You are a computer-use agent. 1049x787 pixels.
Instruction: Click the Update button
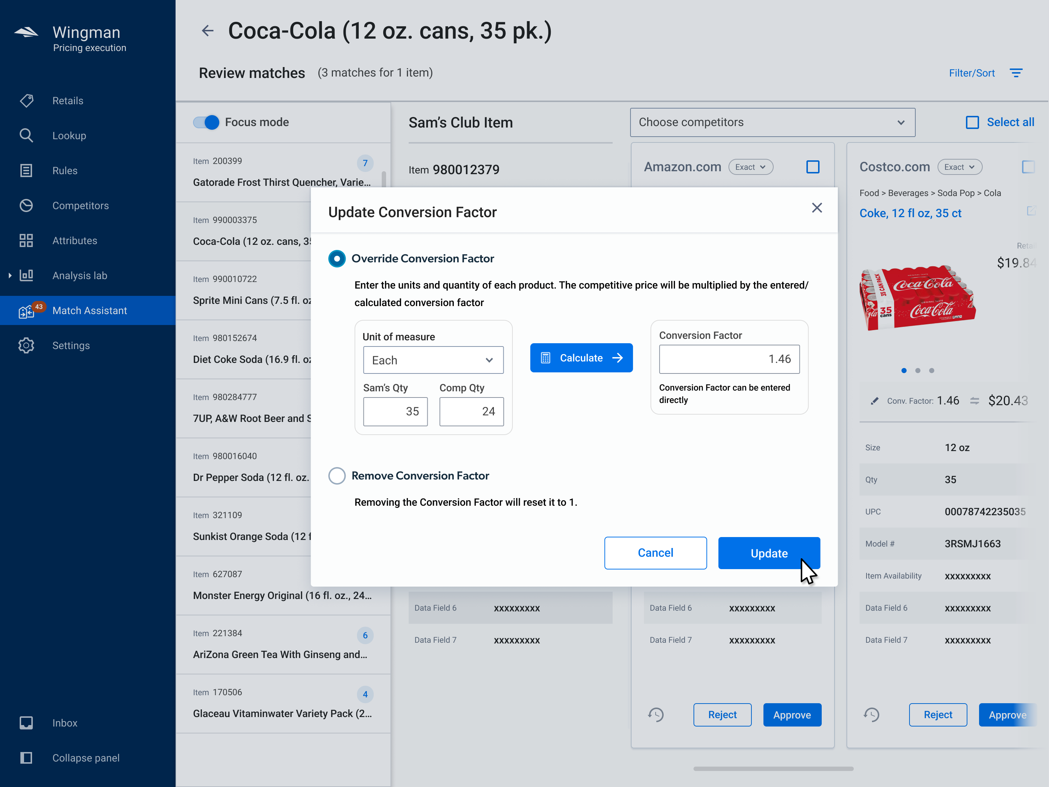pyautogui.click(x=769, y=553)
